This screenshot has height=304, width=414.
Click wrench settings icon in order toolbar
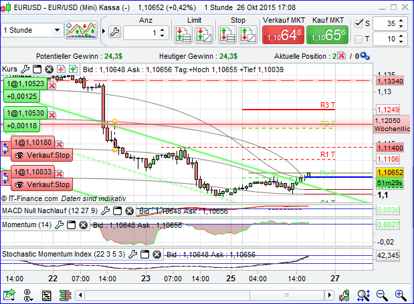click(114, 31)
